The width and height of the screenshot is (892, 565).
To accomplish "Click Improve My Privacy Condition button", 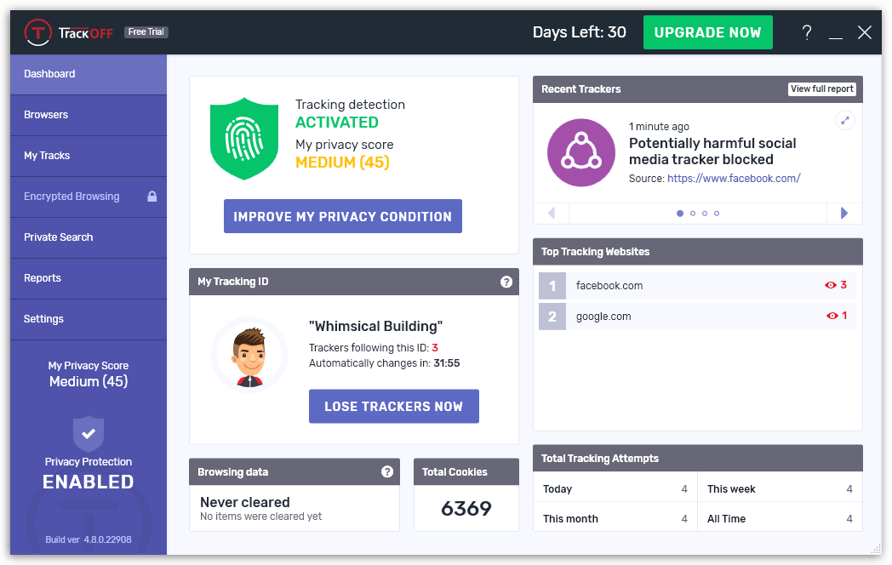I will coord(342,216).
